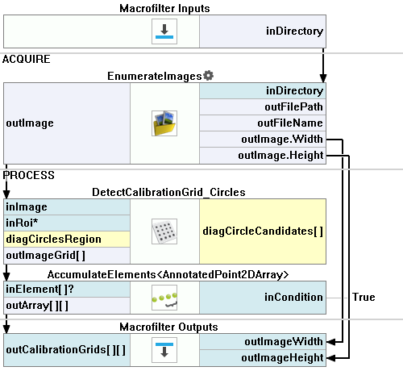Select the outFilePath output port
The image size is (403, 371).
(x=263, y=107)
